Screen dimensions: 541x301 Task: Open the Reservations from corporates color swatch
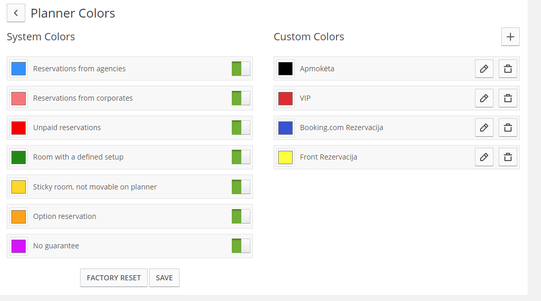click(19, 99)
